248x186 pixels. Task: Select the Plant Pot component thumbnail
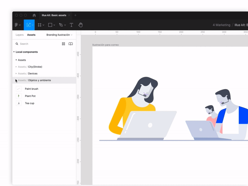(19, 96)
